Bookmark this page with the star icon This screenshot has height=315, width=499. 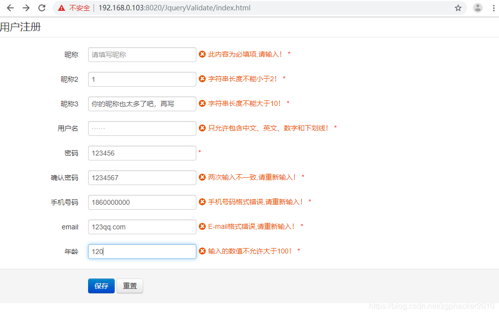[458, 8]
